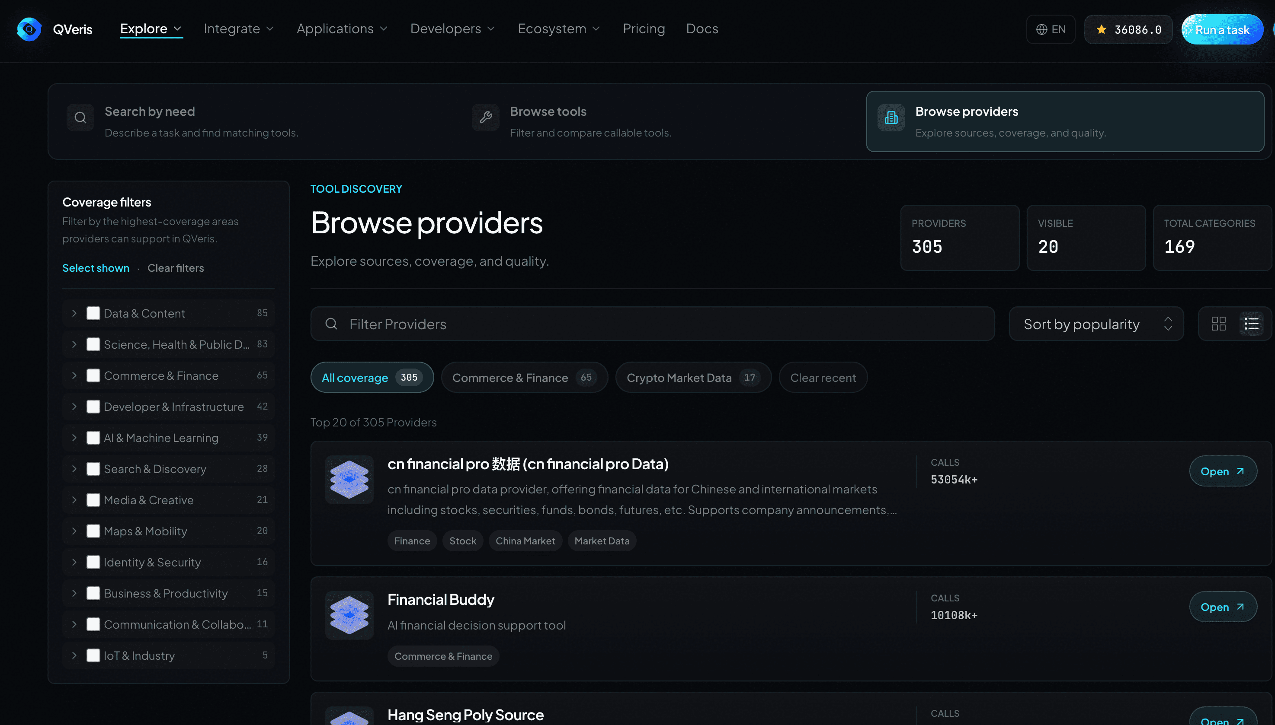Image resolution: width=1275 pixels, height=725 pixels.
Task: Open the Docs link
Action: tap(702, 29)
